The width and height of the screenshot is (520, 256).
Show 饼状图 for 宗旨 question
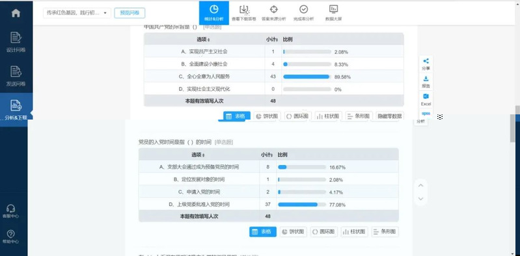click(267, 116)
